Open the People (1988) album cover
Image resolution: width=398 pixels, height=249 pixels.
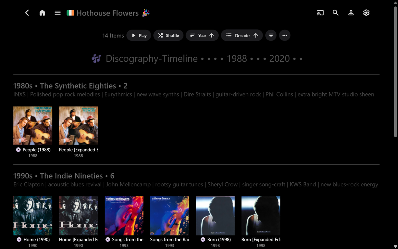(x=33, y=126)
